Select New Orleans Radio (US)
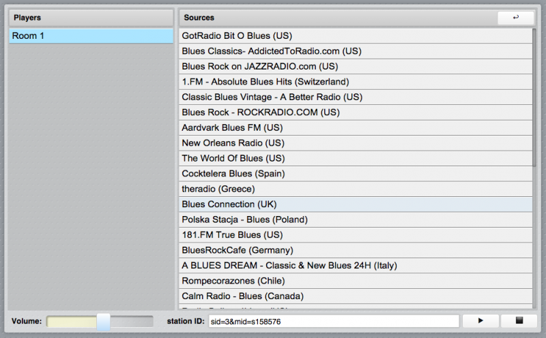This screenshot has width=546, height=338. tap(356, 143)
